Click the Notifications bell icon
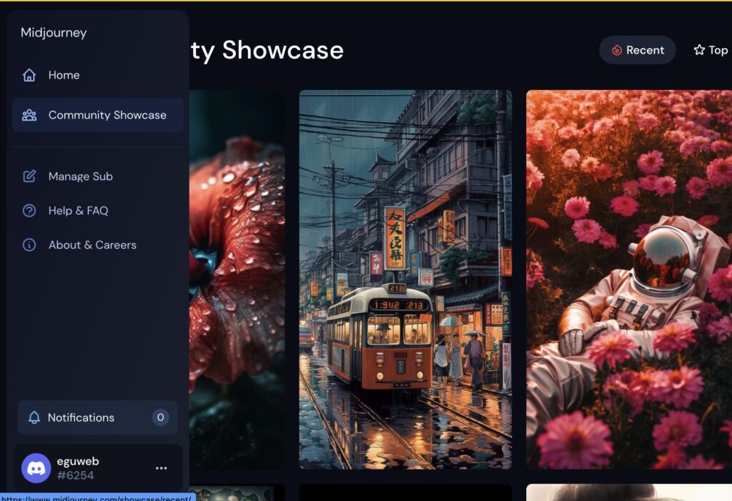This screenshot has width=732, height=501. (34, 418)
